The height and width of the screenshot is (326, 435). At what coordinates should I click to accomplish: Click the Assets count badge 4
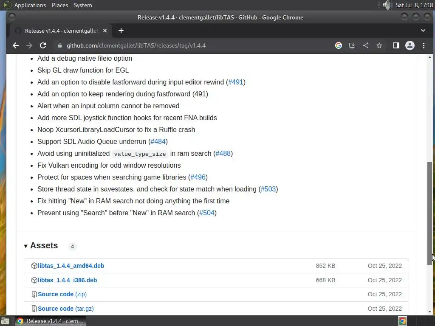[72, 247]
